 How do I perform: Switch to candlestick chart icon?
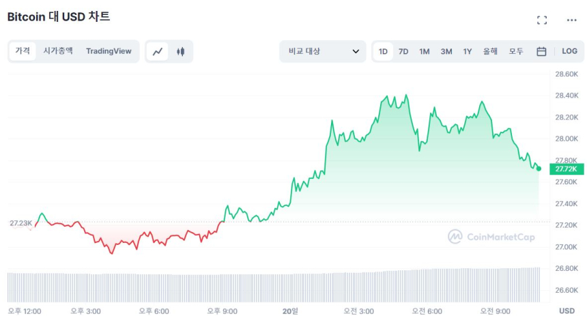[181, 51]
